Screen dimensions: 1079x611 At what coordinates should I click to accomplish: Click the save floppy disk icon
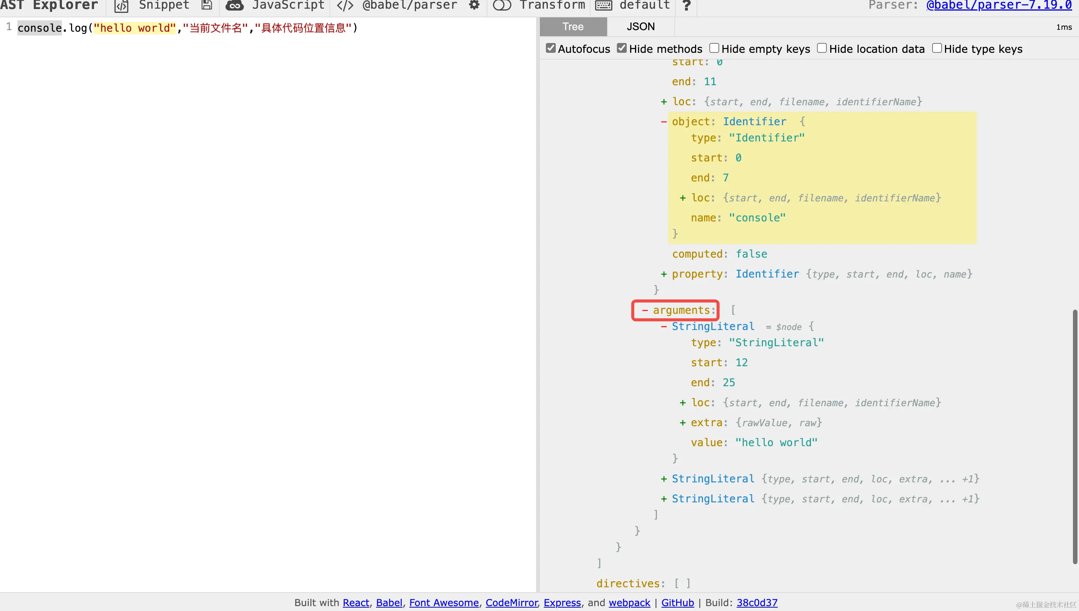pyautogui.click(x=207, y=5)
